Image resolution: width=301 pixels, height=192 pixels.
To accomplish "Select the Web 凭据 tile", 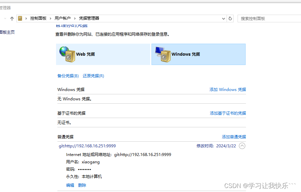I will [103, 54].
